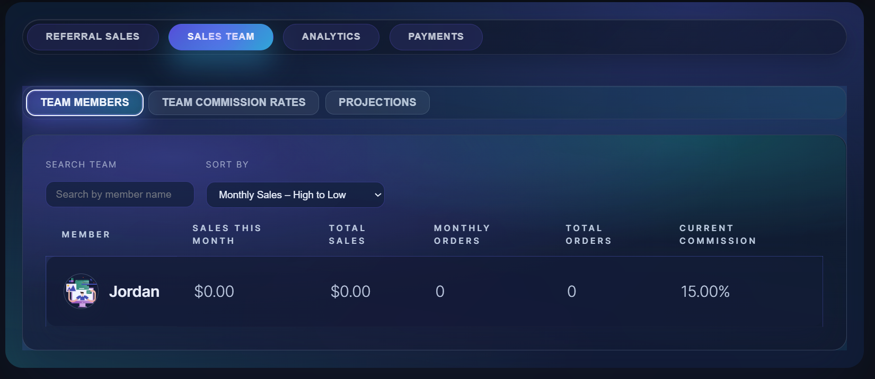Click the 15.00% commission value
The image size is (875, 379).
pyautogui.click(x=705, y=291)
